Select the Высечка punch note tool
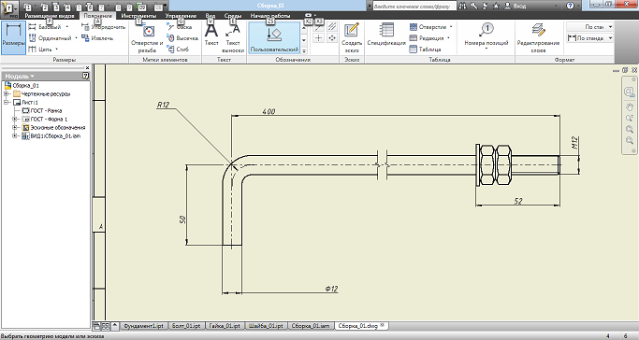639x340 pixels. click(x=182, y=37)
